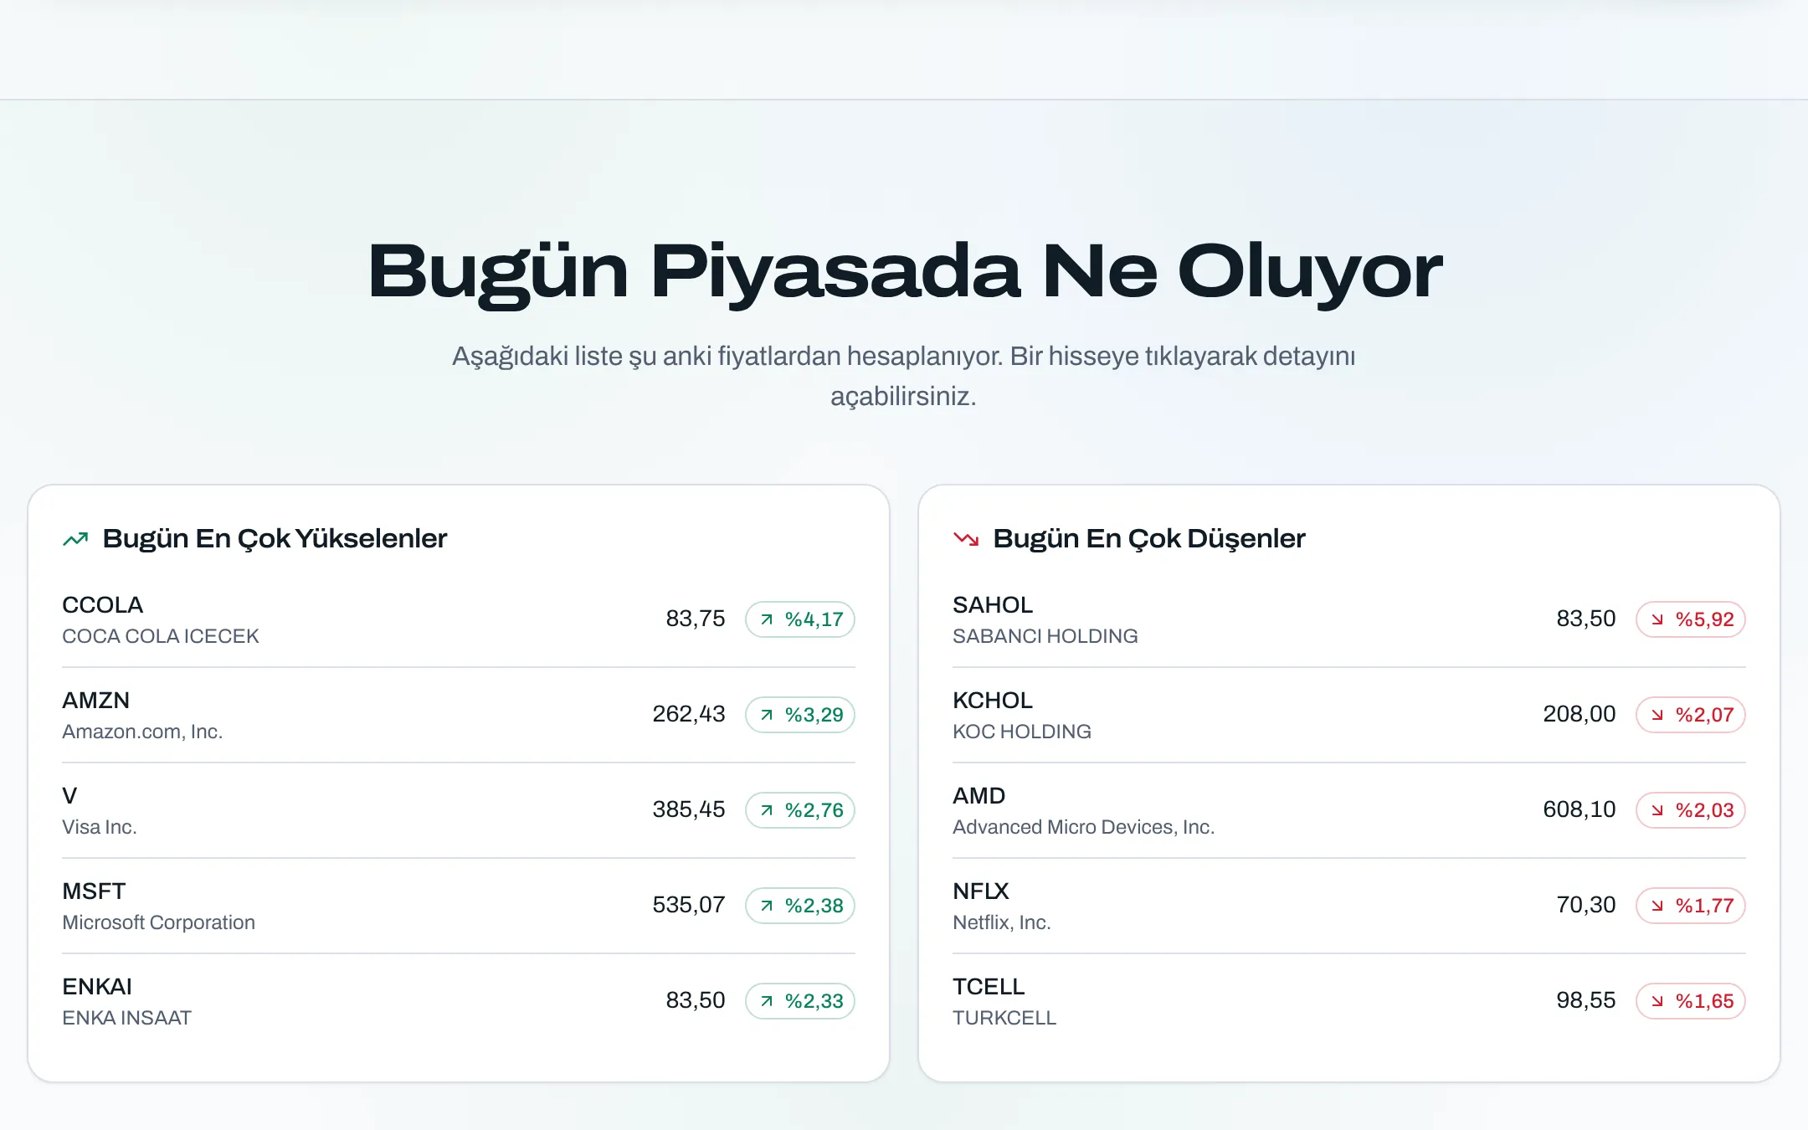Click the down arrow in SAHOL %5,92 badge

1657,619
